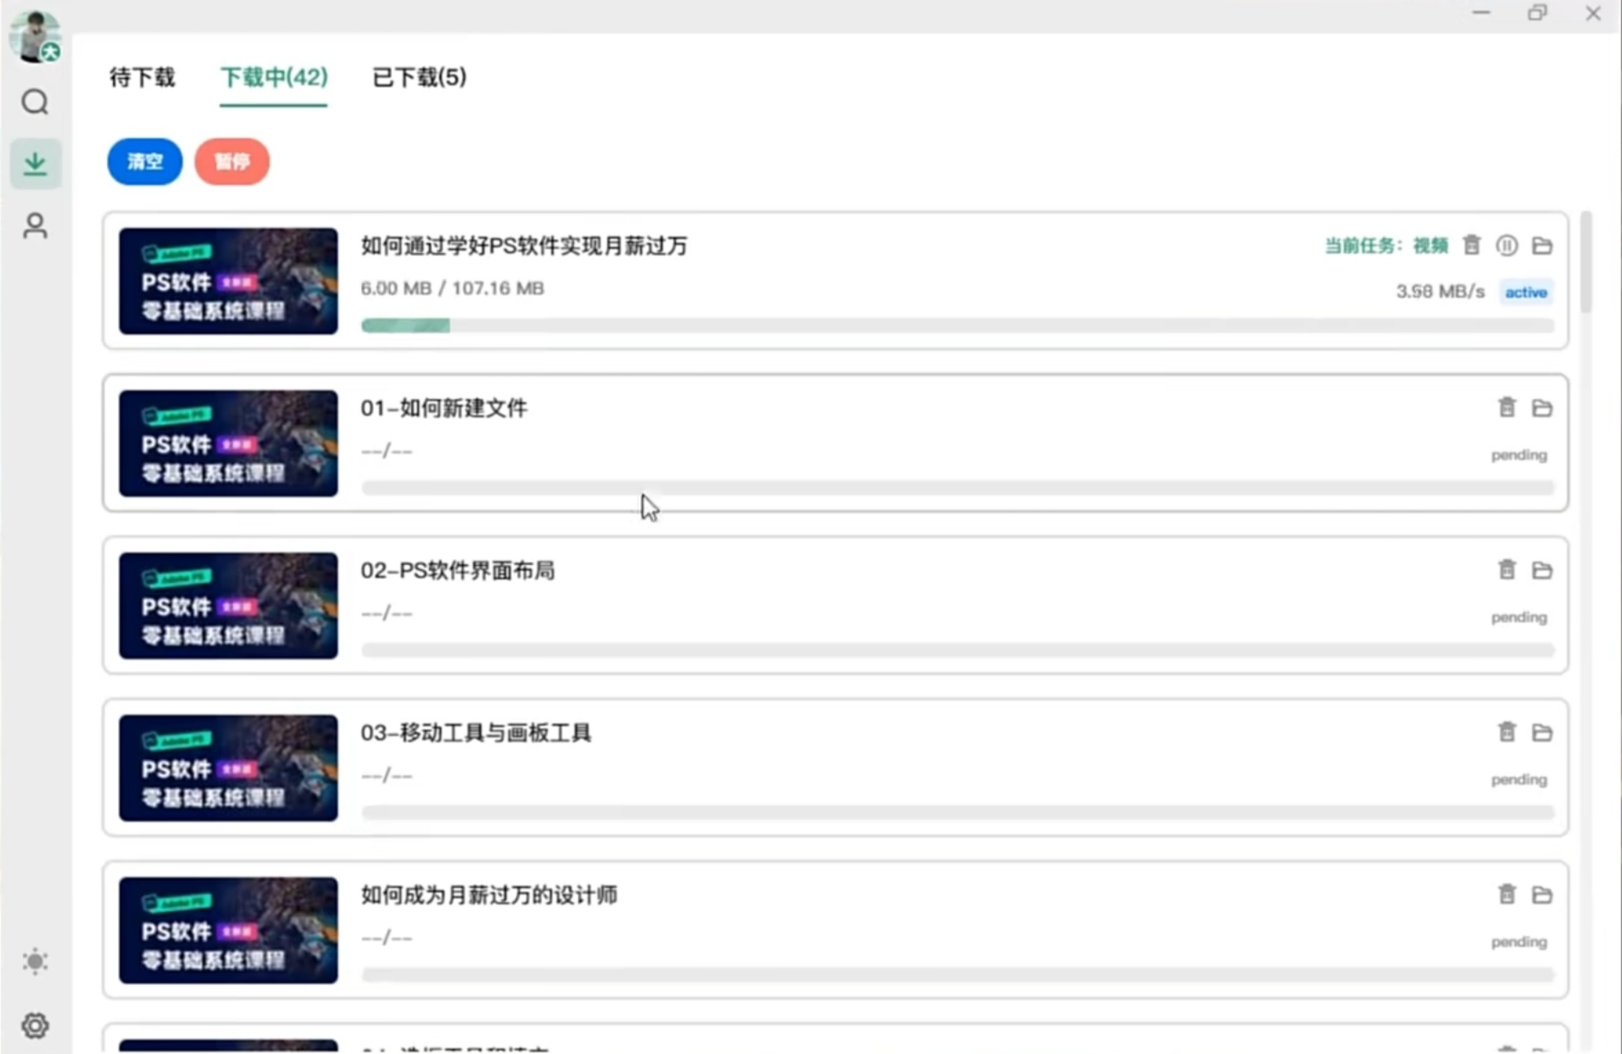The image size is (1622, 1054).
Task: Open the user account sidebar icon
Action: click(35, 226)
